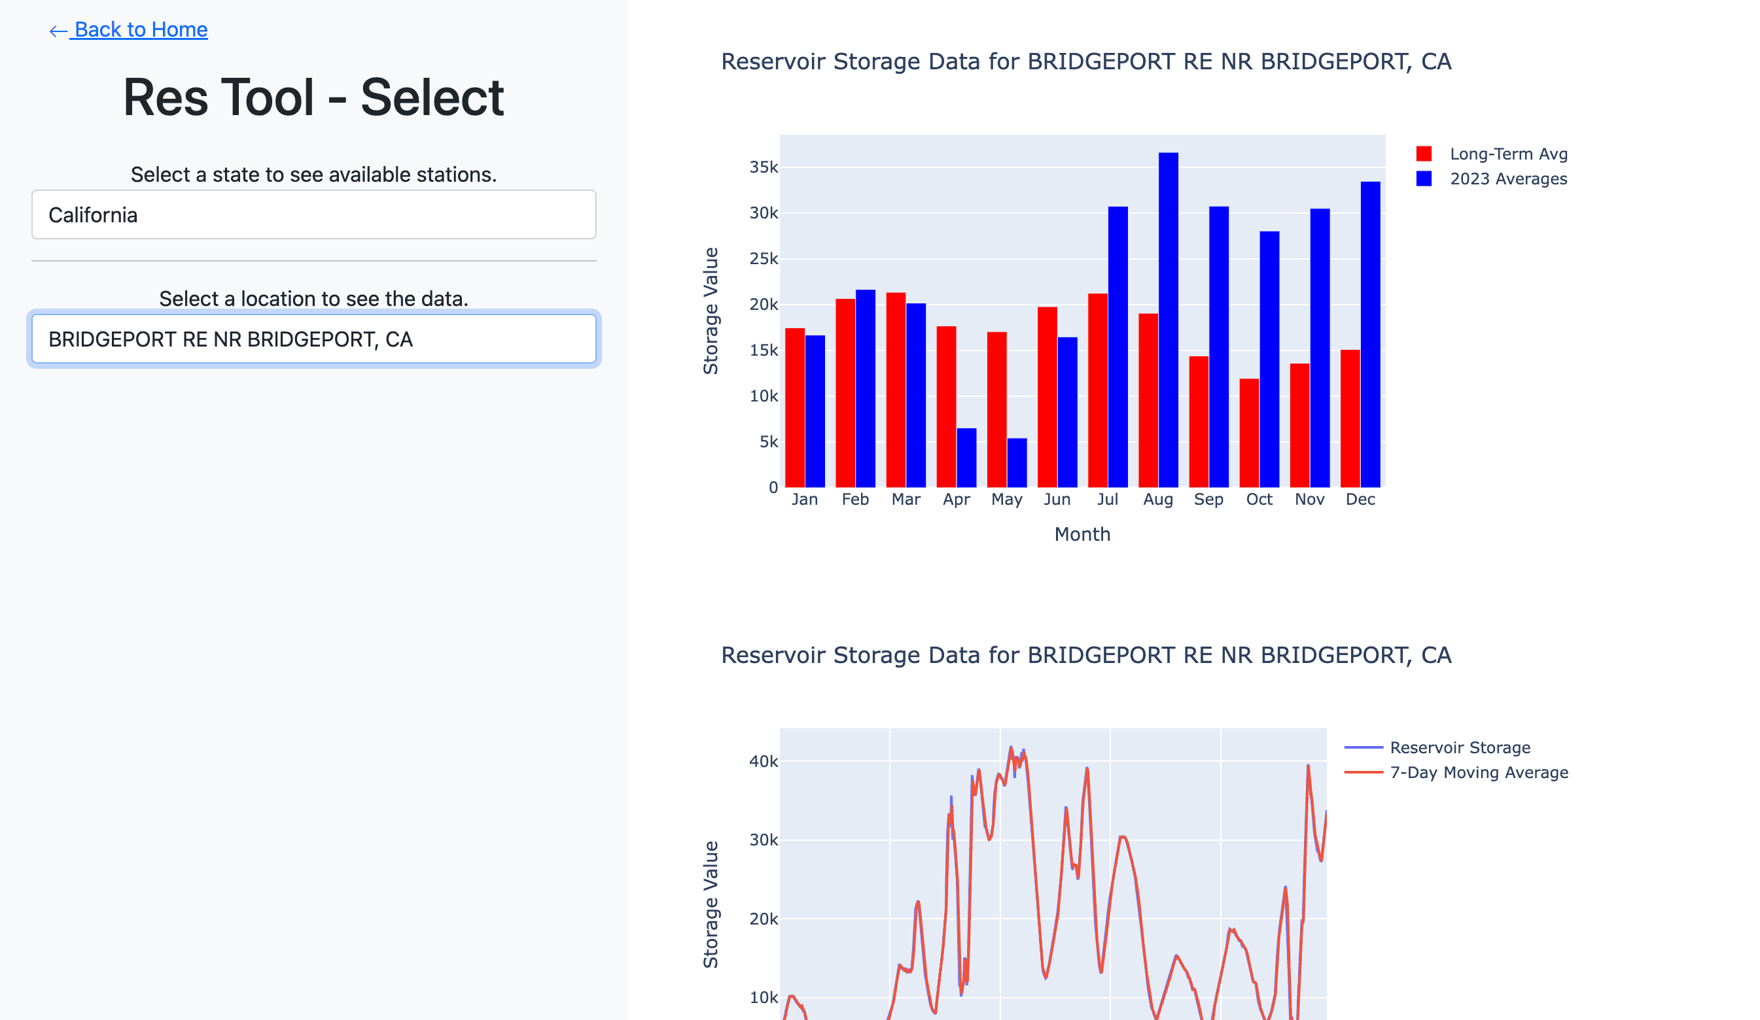Click the blue November 2023 bar
1760x1020 pixels.
click(x=1320, y=348)
